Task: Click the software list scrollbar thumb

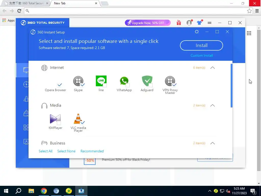Action: pyautogui.click(x=231, y=85)
